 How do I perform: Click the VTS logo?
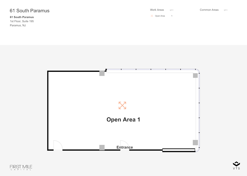pyautogui.click(x=237, y=166)
